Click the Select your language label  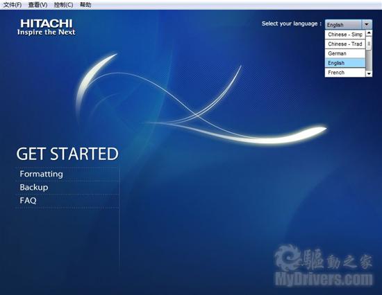292,24
